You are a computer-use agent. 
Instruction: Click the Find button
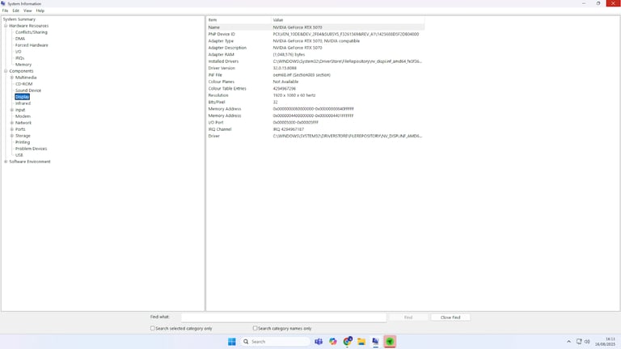pyautogui.click(x=408, y=317)
